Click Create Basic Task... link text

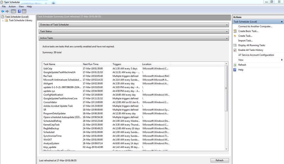248,31
